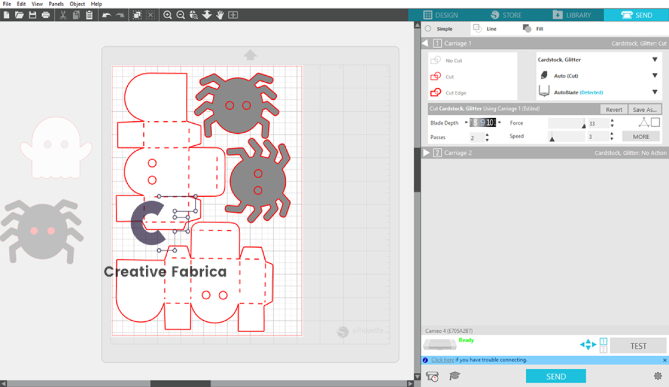Image resolution: width=669 pixels, height=387 pixels.
Task: Open the Cardstock, Glitter material dropdown
Action: pyautogui.click(x=598, y=60)
